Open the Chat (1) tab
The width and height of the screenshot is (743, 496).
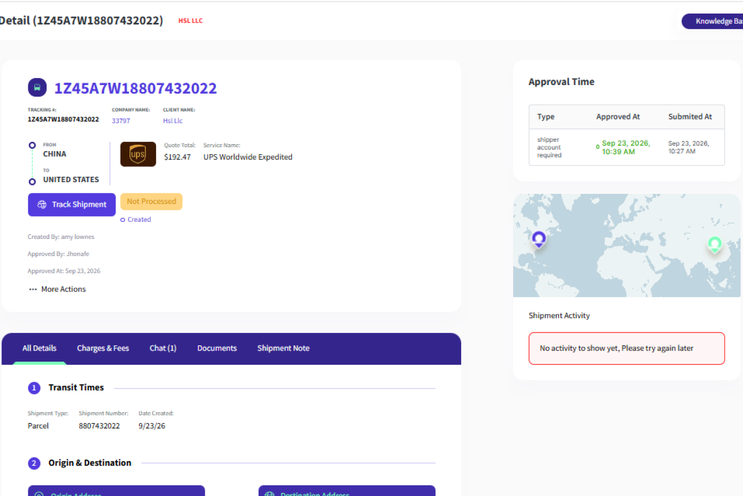coord(163,348)
